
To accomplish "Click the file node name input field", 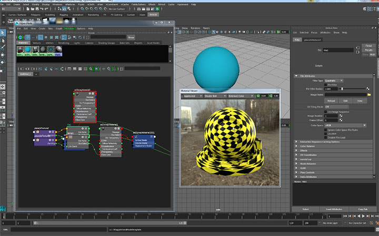I will click(338, 50).
